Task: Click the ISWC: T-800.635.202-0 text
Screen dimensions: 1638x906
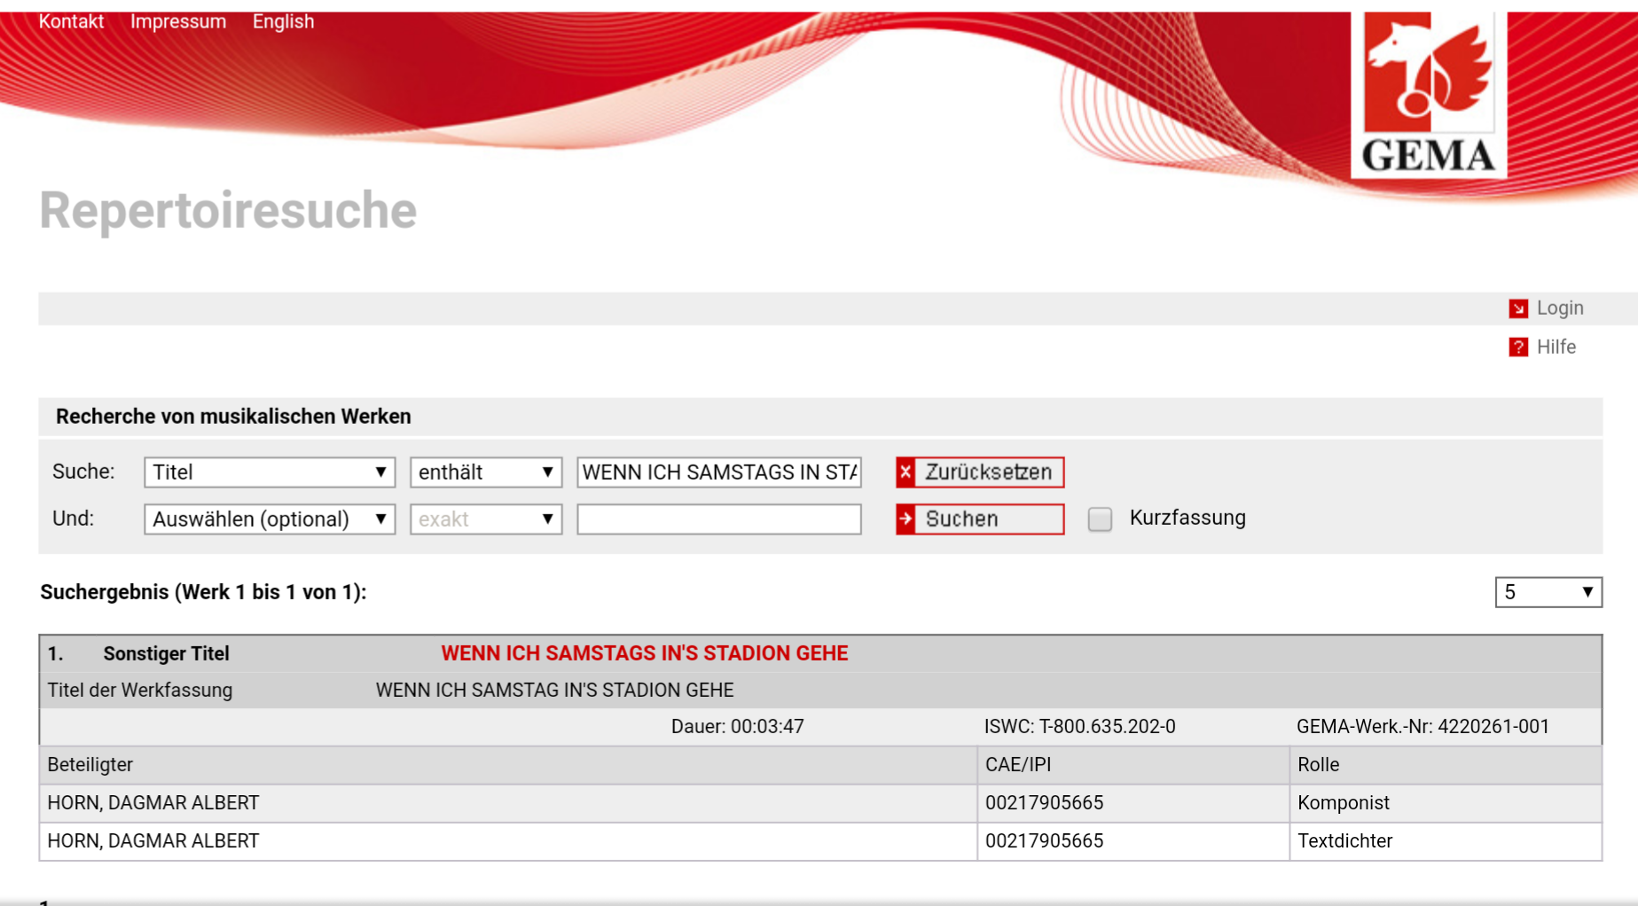Action: (x=1080, y=727)
